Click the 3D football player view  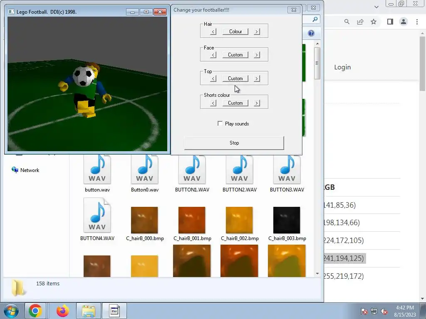pyautogui.click(x=87, y=84)
